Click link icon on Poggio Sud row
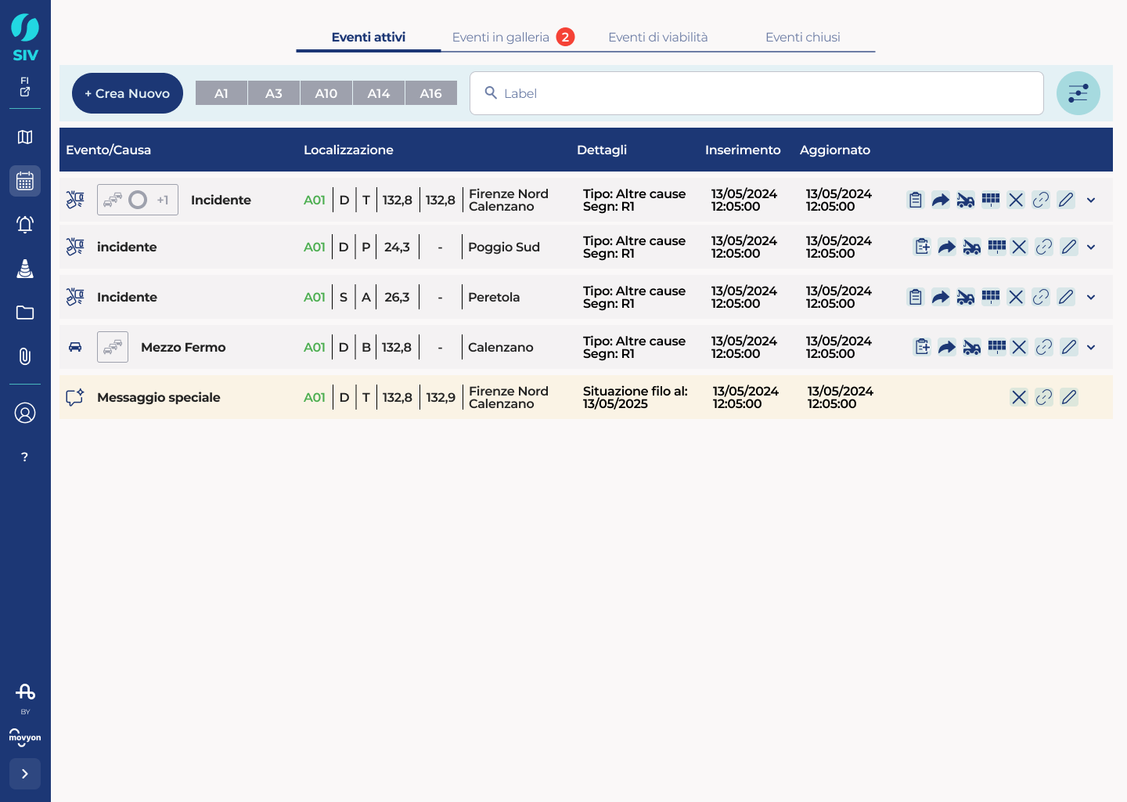Image resolution: width=1127 pixels, height=802 pixels. pos(1044,247)
